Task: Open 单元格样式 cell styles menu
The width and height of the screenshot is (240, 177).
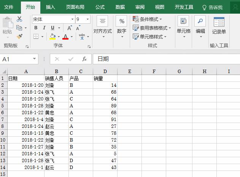Action: 149,37
